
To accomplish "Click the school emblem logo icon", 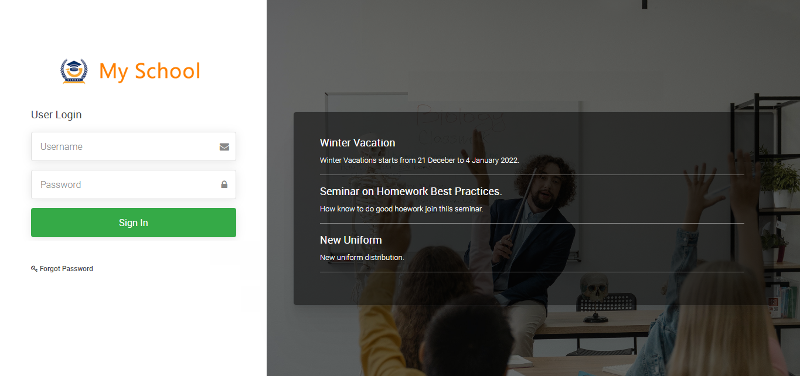I will pyautogui.click(x=74, y=71).
